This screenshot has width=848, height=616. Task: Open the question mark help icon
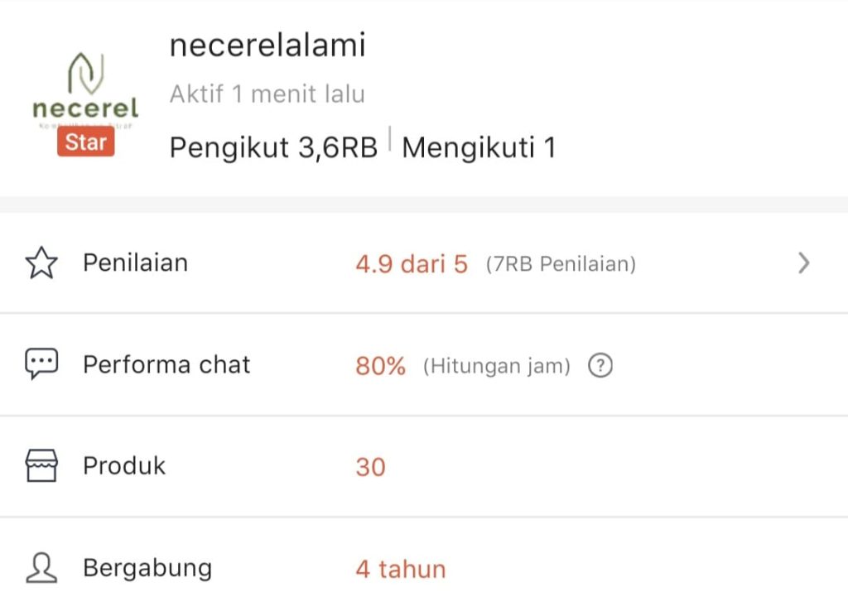(600, 365)
